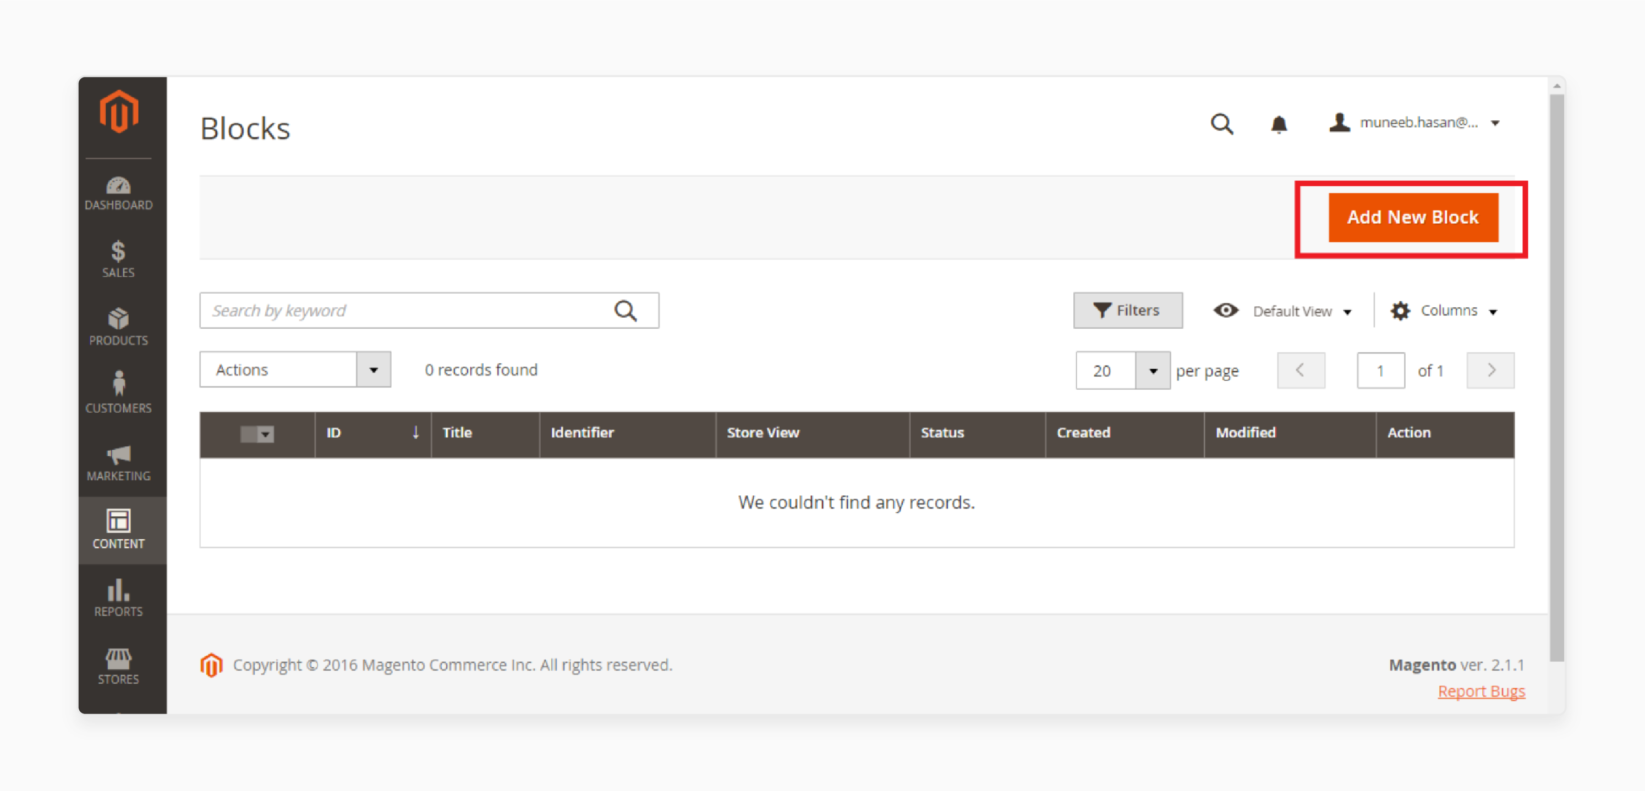Open the Reports sidebar menu
The height and width of the screenshot is (791, 1645).
click(x=119, y=599)
